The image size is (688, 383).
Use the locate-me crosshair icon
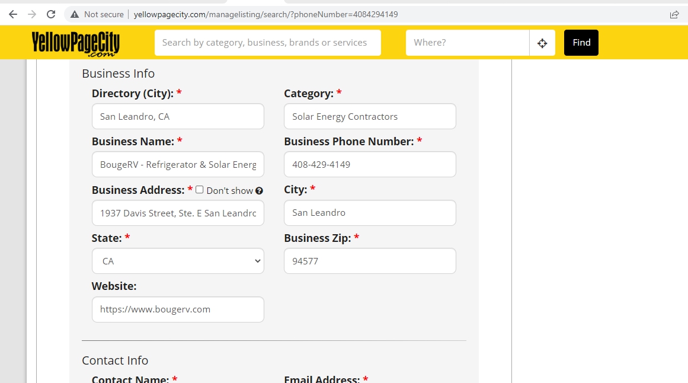point(542,43)
